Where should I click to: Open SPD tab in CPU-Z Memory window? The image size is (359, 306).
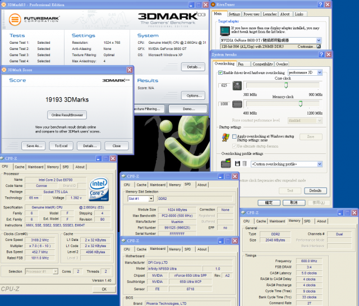click(307, 221)
